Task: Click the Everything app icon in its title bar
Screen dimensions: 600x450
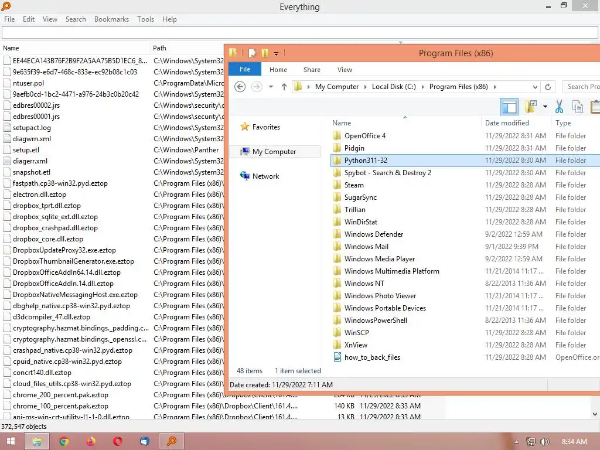Action: pyautogui.click(x=6, y=6)
